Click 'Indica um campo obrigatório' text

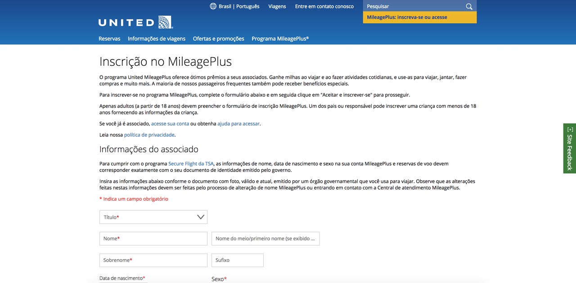tap(134, 199)
